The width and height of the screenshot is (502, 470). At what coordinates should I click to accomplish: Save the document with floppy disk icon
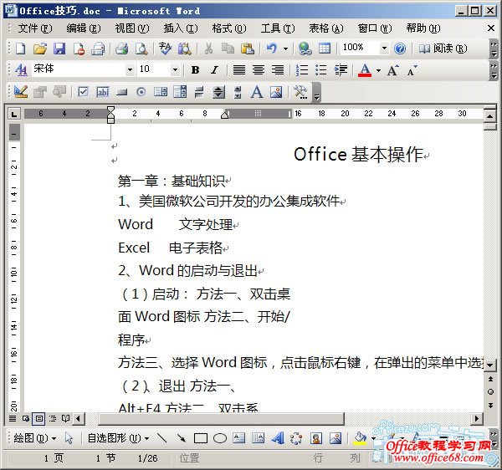click(x=59, y=49)
